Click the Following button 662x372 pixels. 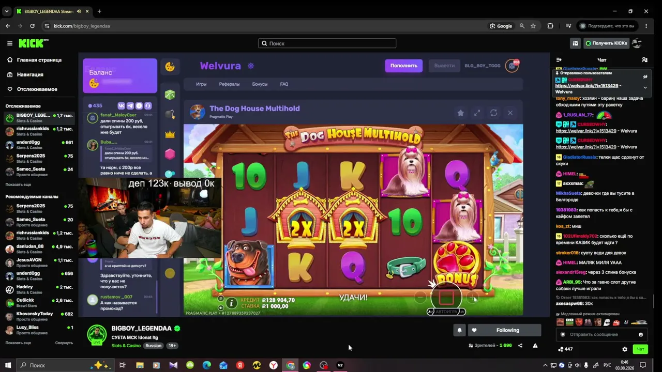click(x=504, y=330)
